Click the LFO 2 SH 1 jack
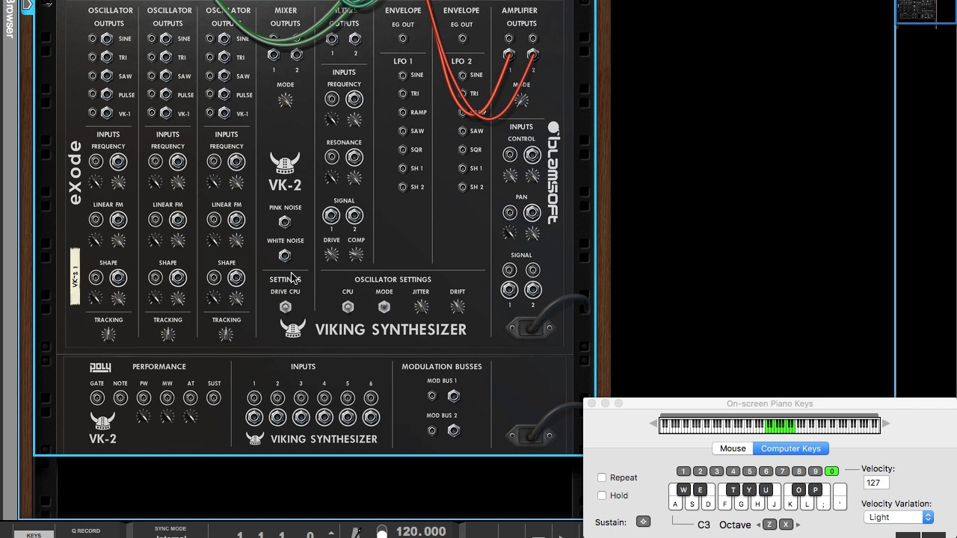The width and height of the screenshot is (957, 538). (x=462, y=169)
